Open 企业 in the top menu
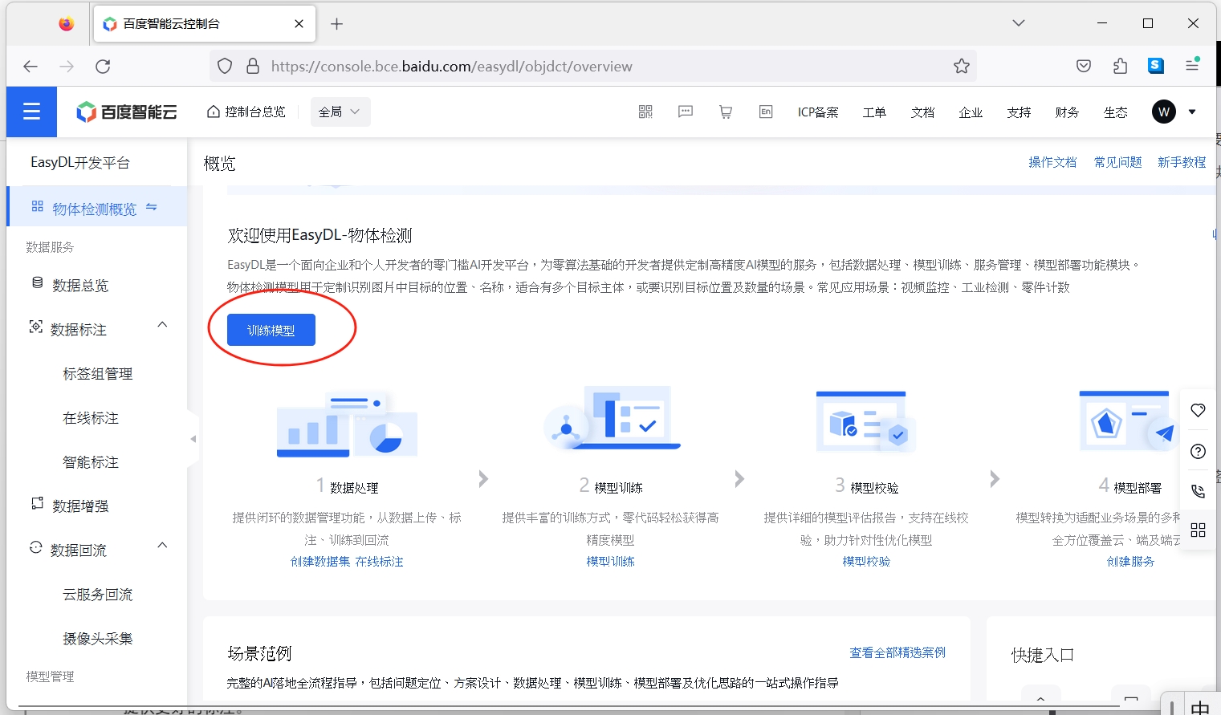Viewport: 1221px width, 715px height. (971, 112)
